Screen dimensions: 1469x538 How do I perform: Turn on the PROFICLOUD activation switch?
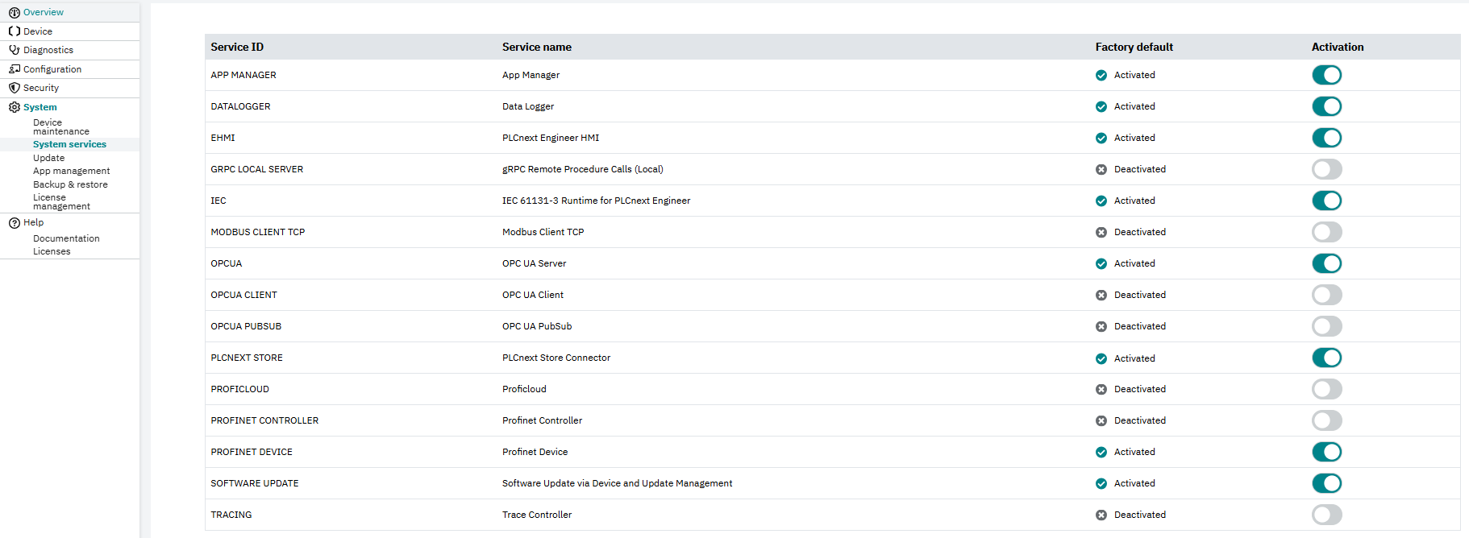1326,389
